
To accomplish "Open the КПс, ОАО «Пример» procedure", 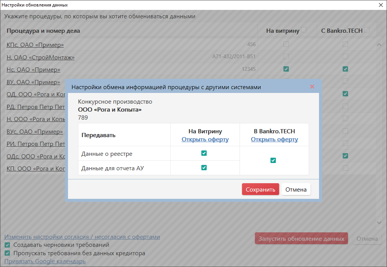I will (35, 45).
